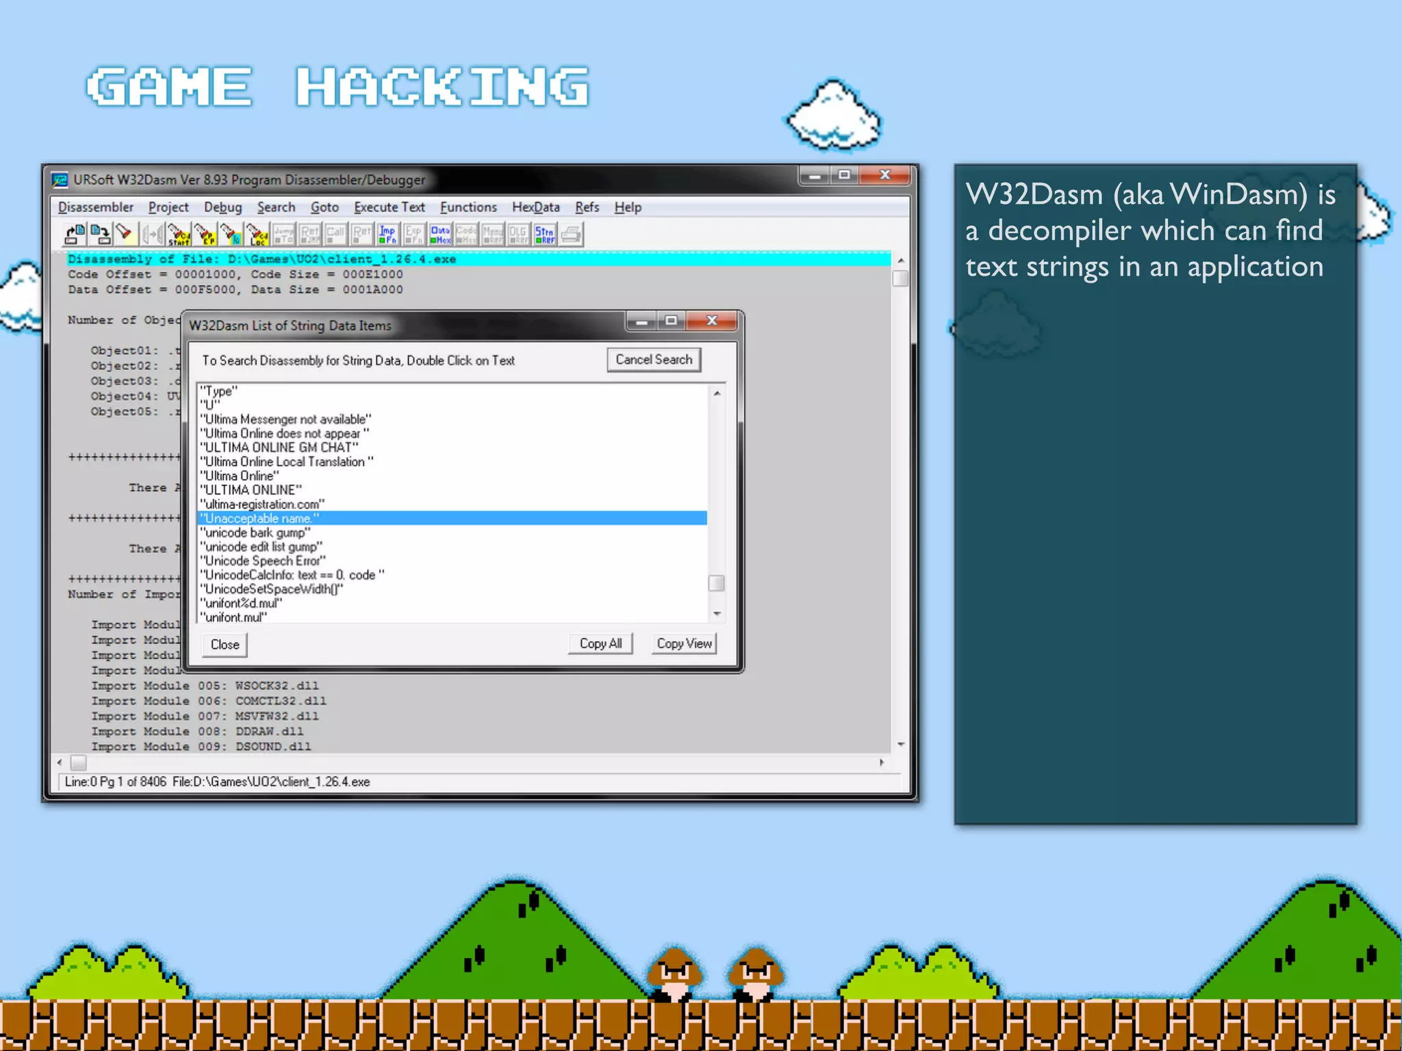The height and width of the screenshot is (1051, 1402).
Task: Click the Goto Code Location icon
Action: tap(258, 235)
